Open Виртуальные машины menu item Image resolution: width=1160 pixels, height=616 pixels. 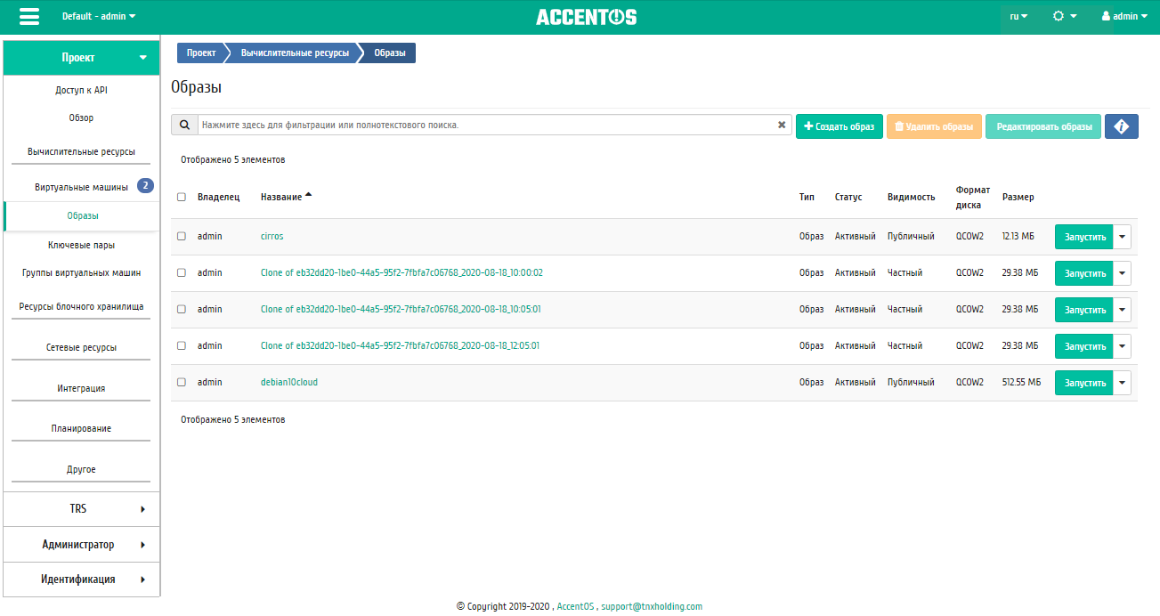pos(81,187)
